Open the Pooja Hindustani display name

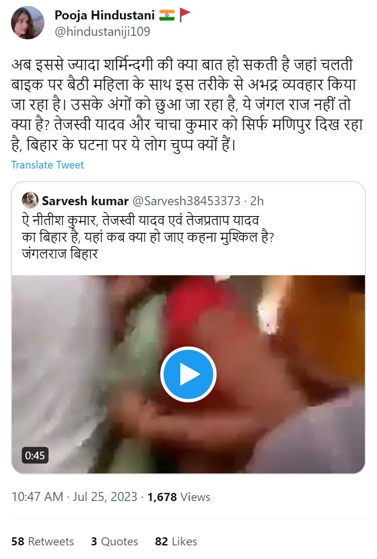tap(105, 15)
